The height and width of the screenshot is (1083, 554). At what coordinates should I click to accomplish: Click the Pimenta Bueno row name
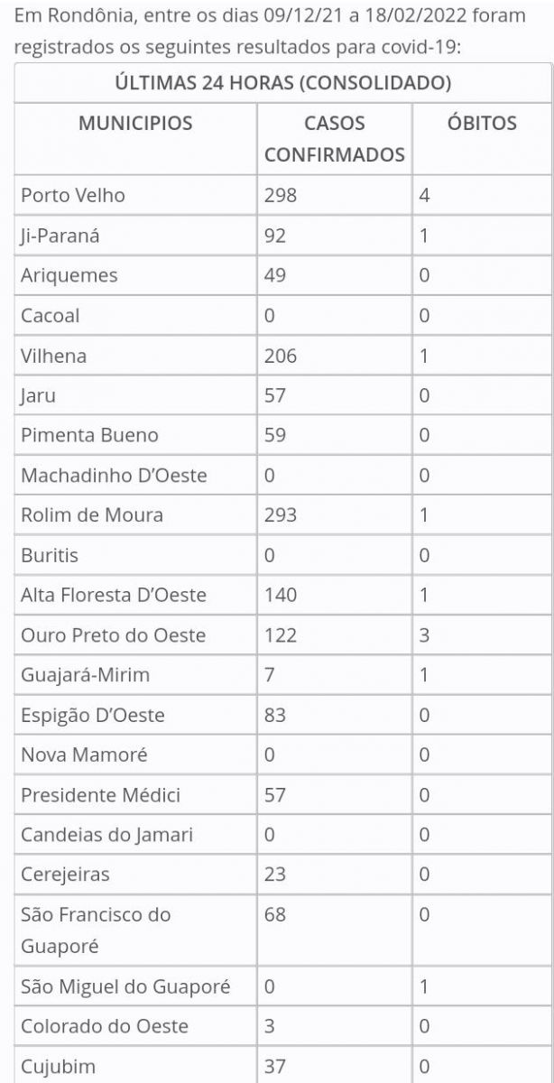click(x=89, y=435)
